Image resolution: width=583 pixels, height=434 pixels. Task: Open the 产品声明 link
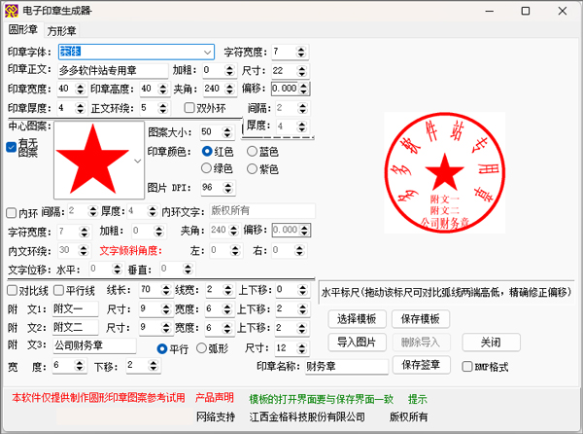[x=214, y=398]
